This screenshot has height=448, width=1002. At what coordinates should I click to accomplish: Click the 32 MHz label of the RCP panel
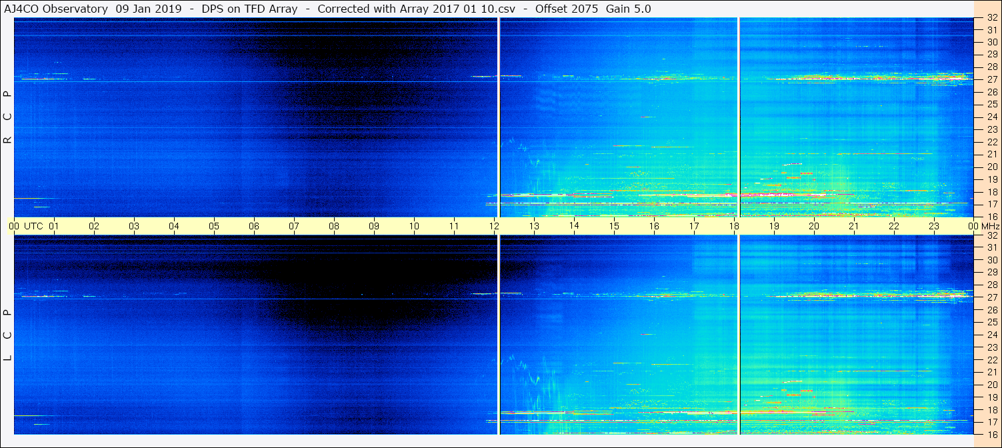[x=991, y=18]
